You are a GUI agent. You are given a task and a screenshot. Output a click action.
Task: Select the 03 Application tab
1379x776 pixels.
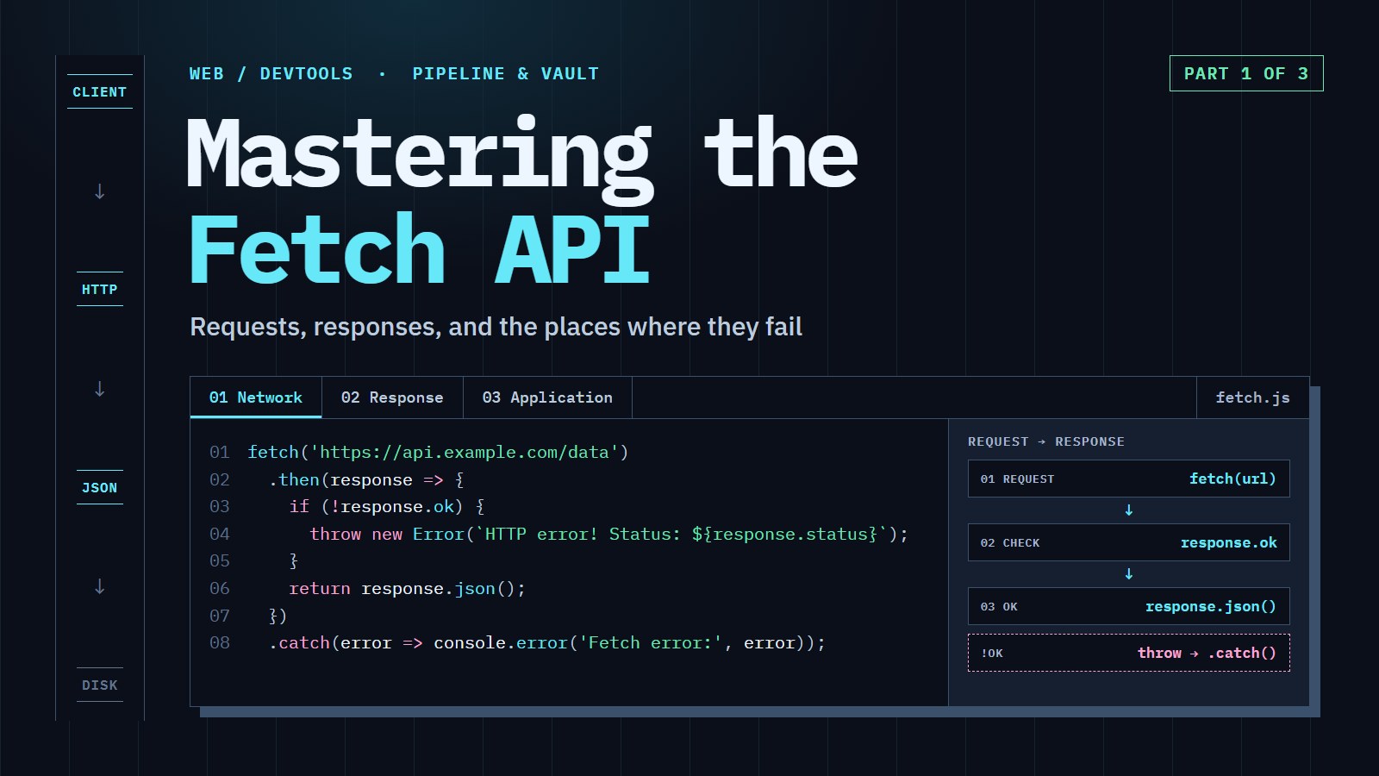[x=547, y=397]
